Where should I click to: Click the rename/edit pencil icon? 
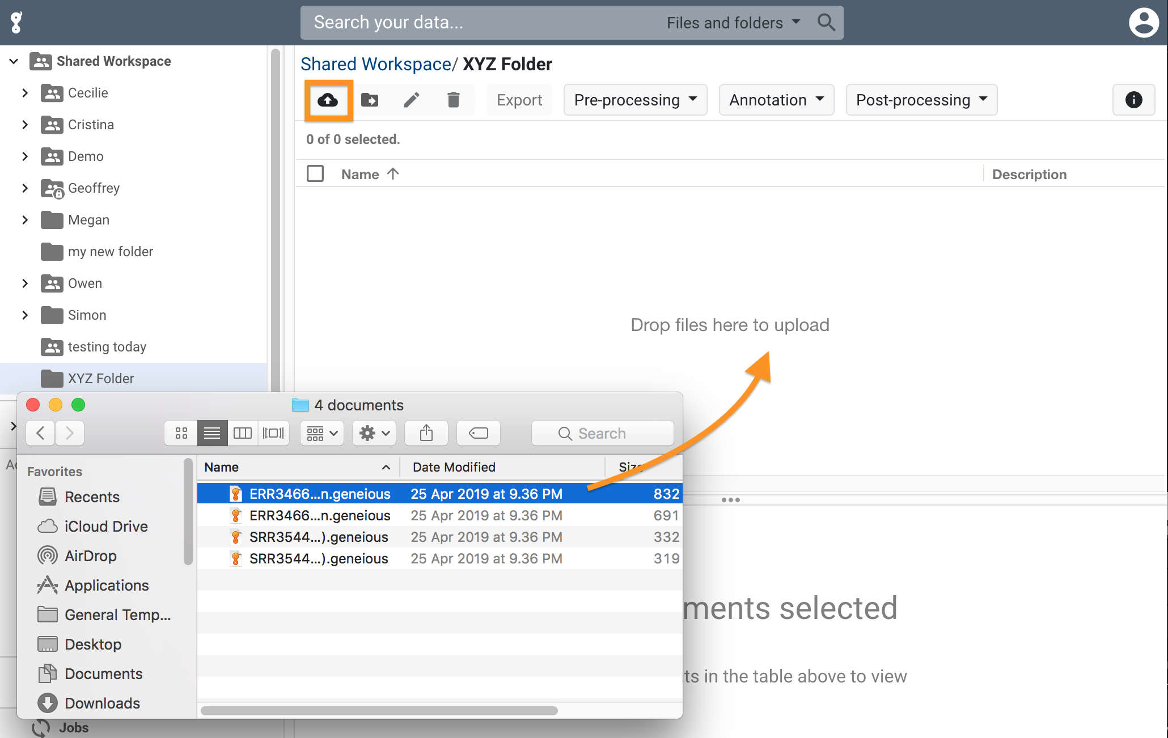[x=412, y=100]
